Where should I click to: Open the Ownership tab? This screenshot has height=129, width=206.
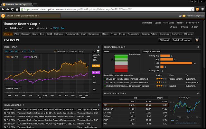point(164,34)
